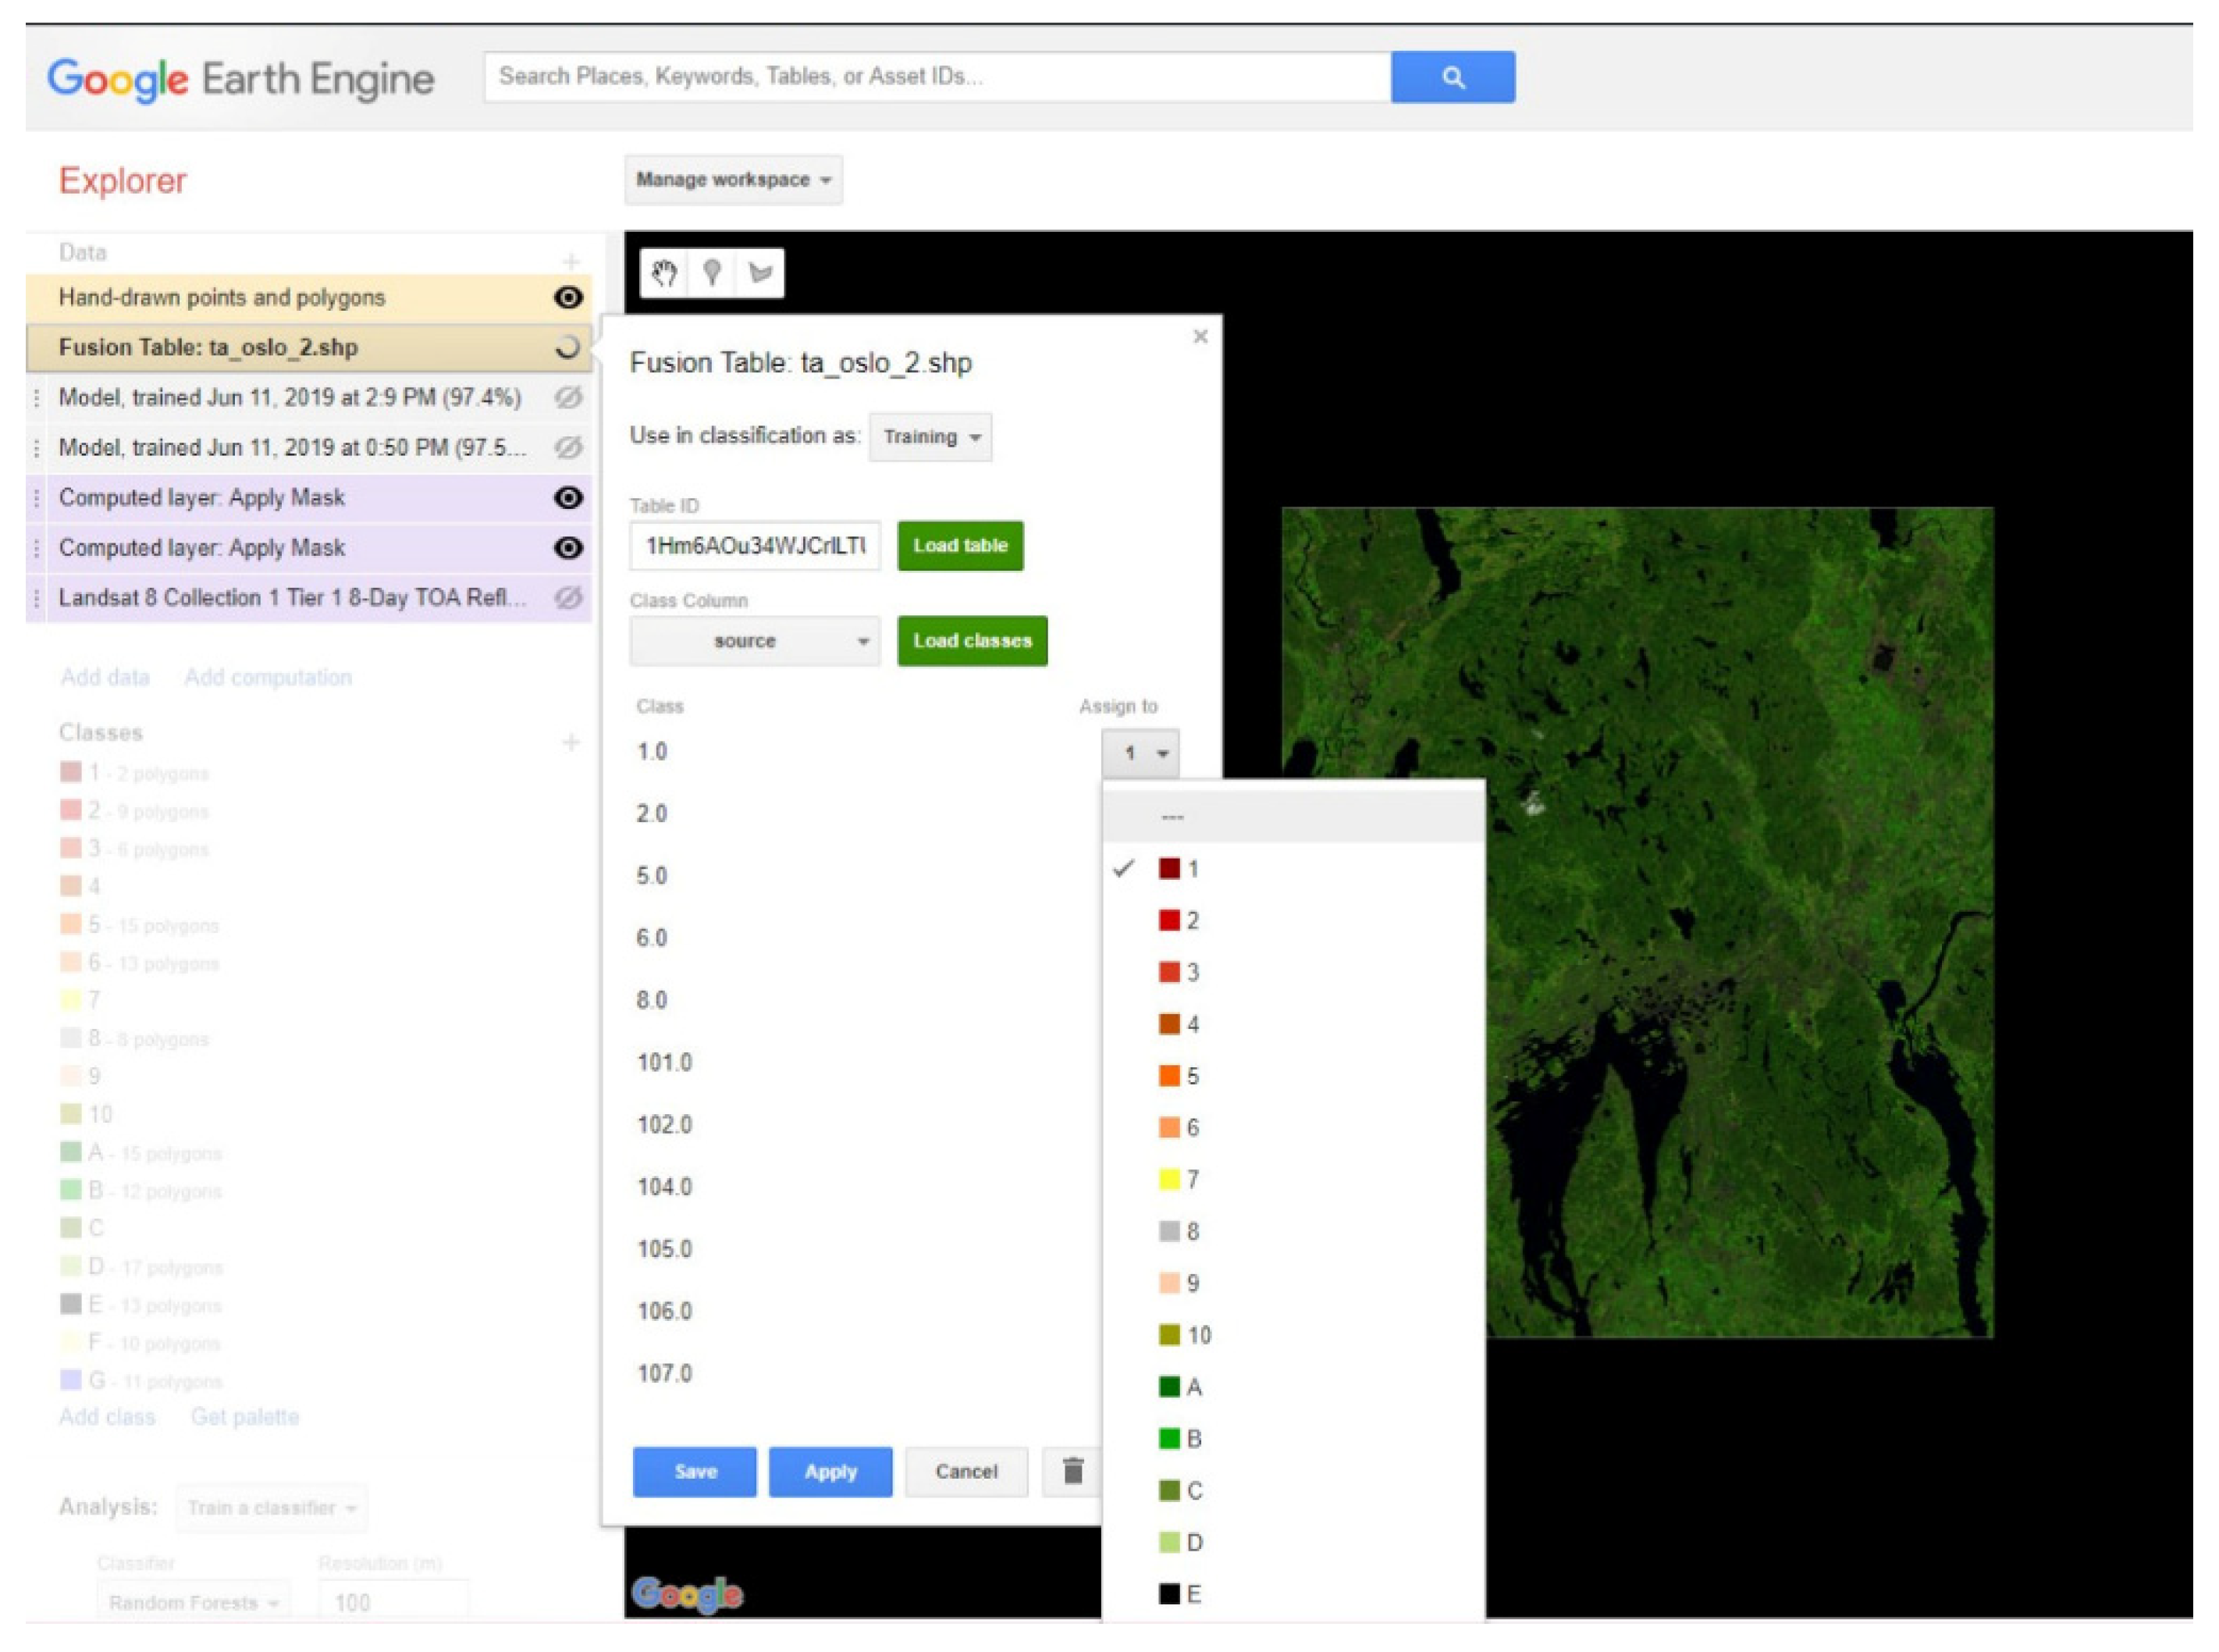Click the plus icon beside Classes
This screenshot has height=1652, width=2219.
click(571, 742)
